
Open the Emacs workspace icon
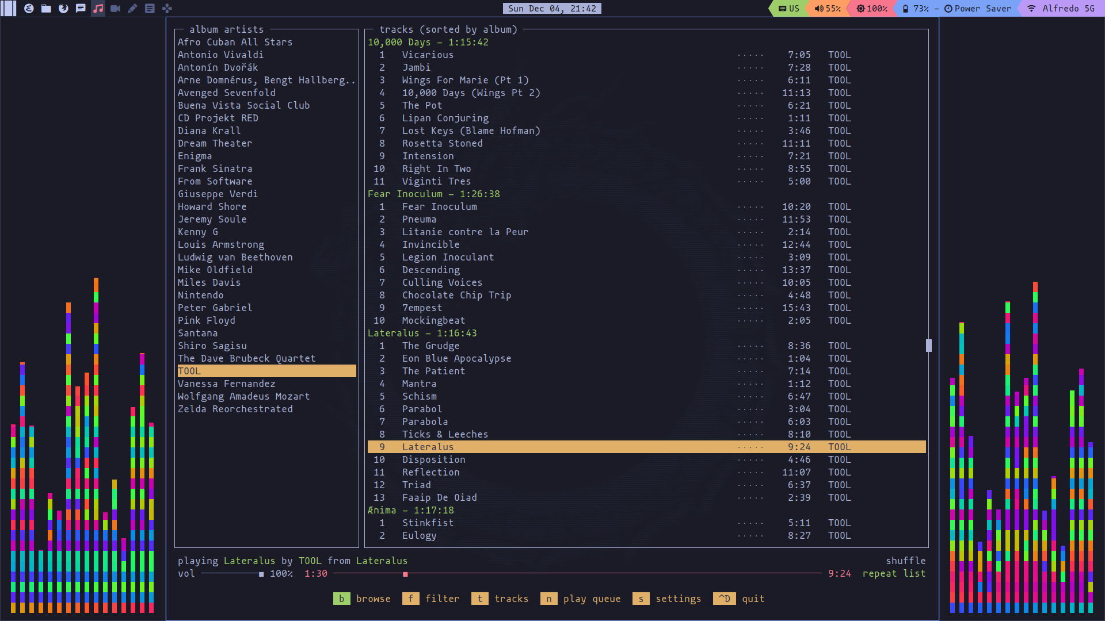tap(29, 8)
